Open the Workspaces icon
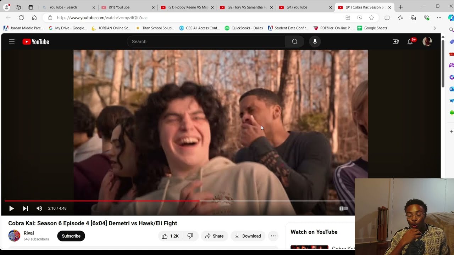Screen dimensions: 454x255 18,7
